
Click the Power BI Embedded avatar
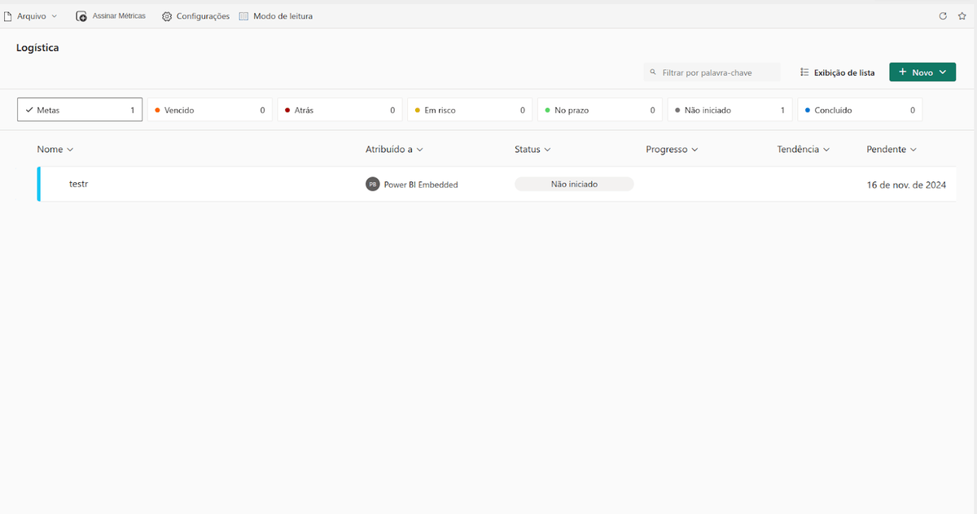pyautogui.click(x=373, y=185)
